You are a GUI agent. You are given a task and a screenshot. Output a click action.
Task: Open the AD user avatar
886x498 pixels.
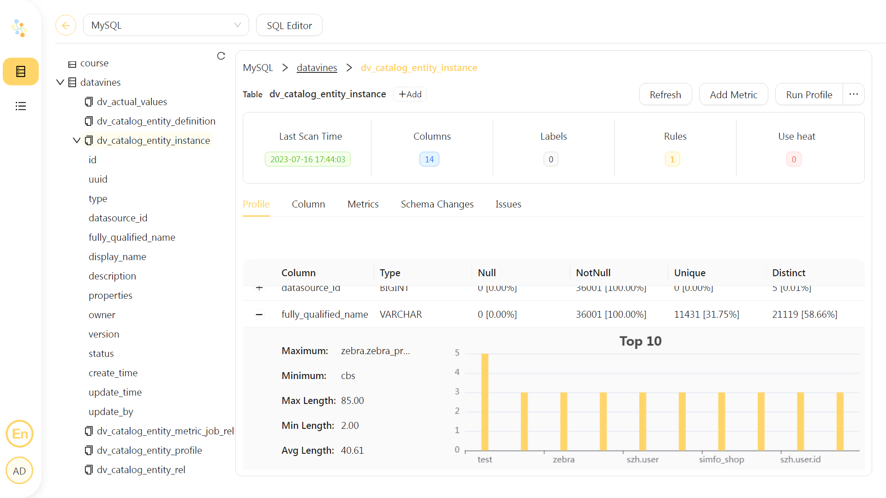[19, 471]
